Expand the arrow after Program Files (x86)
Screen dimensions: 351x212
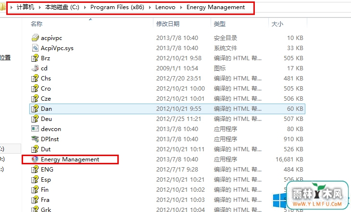coord(150,7)
